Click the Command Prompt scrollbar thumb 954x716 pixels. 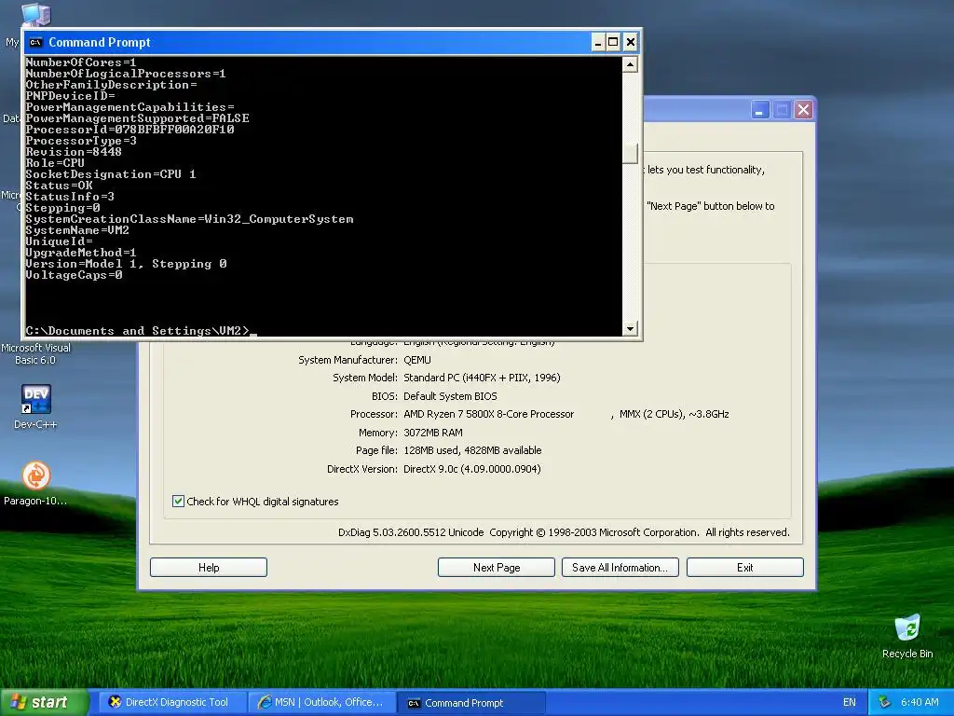[631, 154]
